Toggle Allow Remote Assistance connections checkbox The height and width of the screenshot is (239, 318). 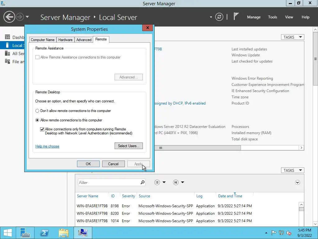(x=37, y=57)
